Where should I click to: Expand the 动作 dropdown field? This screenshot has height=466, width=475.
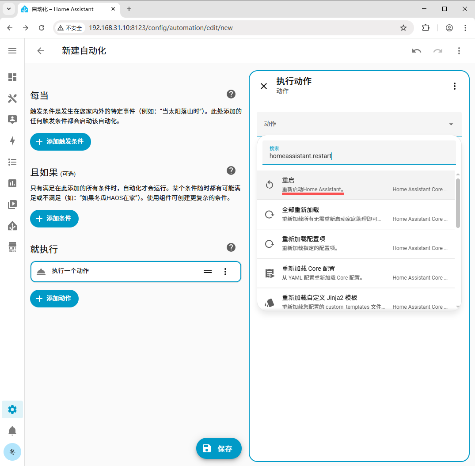click(x=359, y=124)
